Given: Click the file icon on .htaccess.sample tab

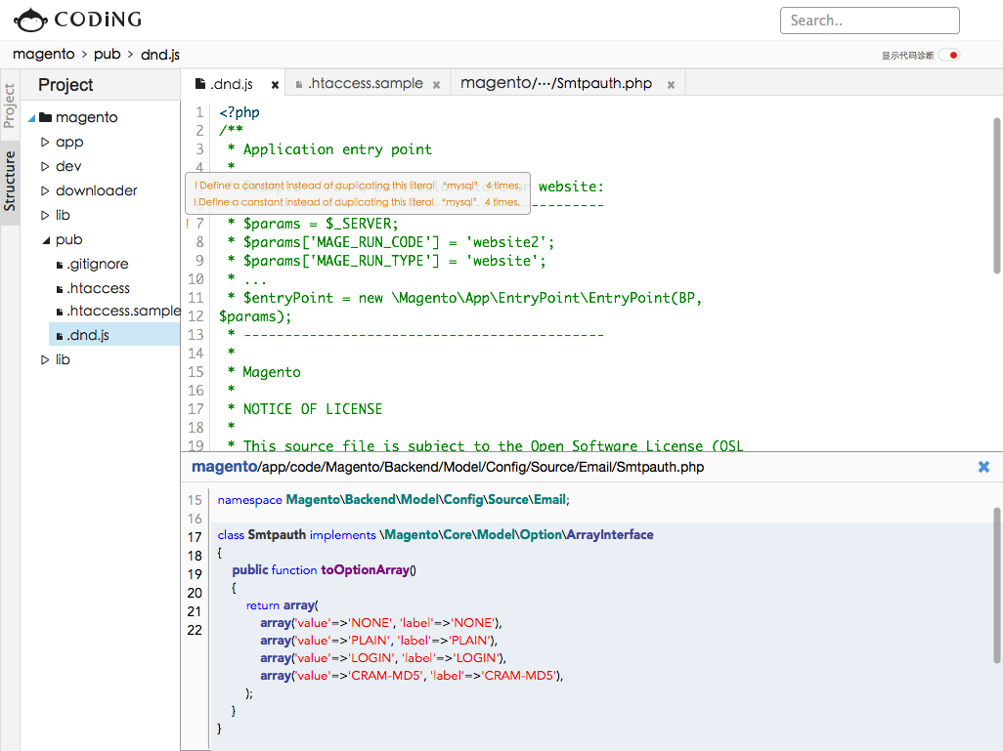Looking at the screenshot, I should point(299,84).
